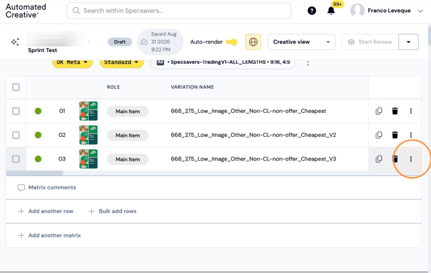The image size is (431, 273).
Task: Open the user account chevron menu
Action: [x=420, y=11]
